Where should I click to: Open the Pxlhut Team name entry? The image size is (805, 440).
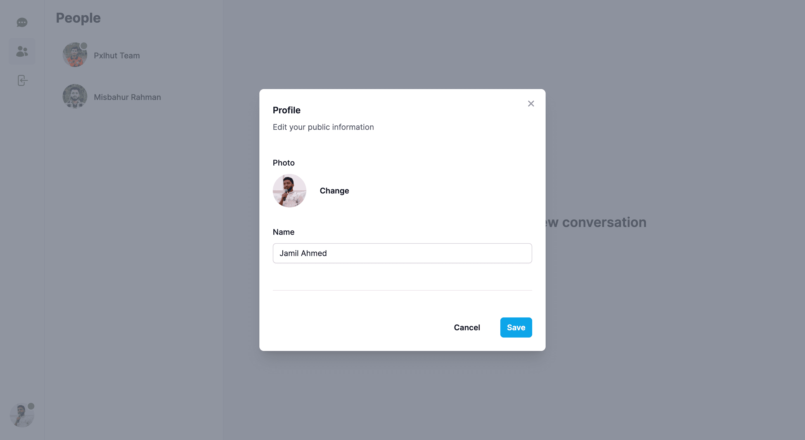pos(117,56)
